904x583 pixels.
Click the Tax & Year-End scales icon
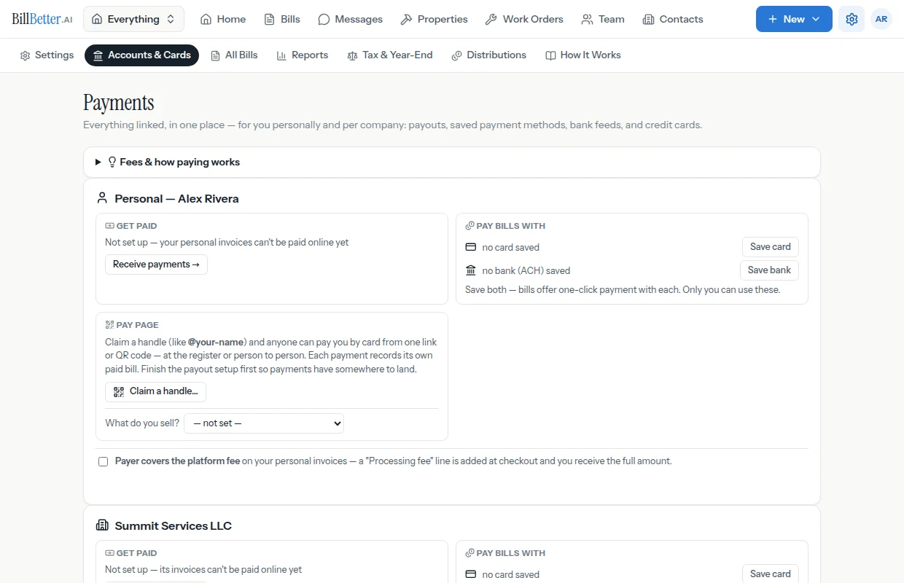click(353, 55)
